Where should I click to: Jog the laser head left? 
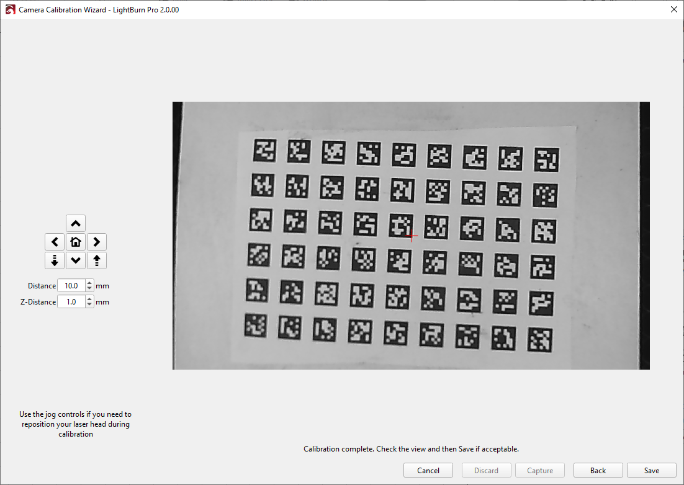tap(55, 242)
